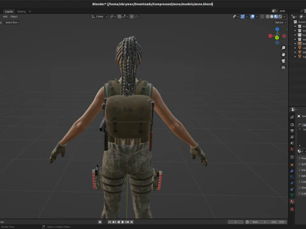
Task: Click the pan view hand button
Action: [x=283, y=55]
